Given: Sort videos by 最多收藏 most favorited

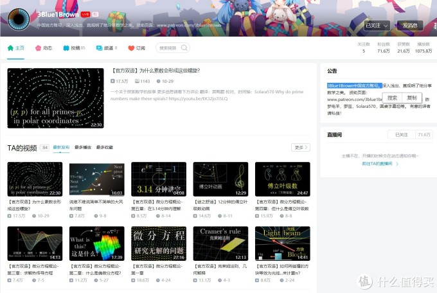Looking at the screenshot, I should (x=105, y=147).
